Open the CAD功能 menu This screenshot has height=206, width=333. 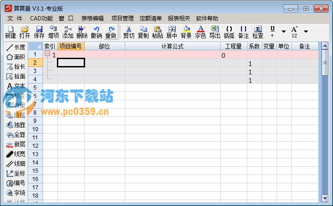[x=42, y=18]
